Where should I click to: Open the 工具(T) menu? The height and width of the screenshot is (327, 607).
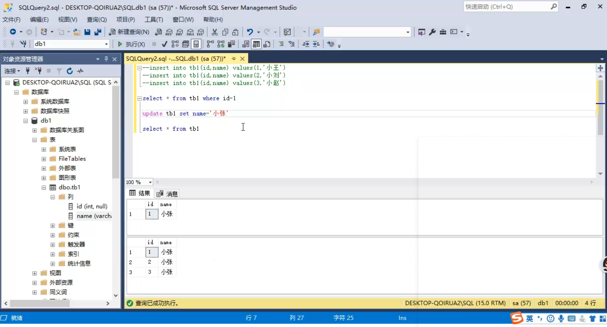[x=153, y=19]
